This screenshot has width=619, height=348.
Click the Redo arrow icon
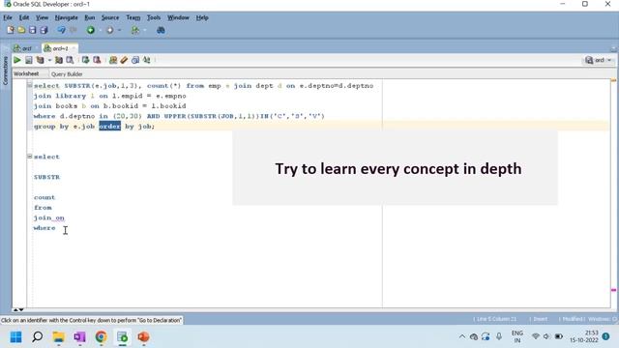pos(74,30)
